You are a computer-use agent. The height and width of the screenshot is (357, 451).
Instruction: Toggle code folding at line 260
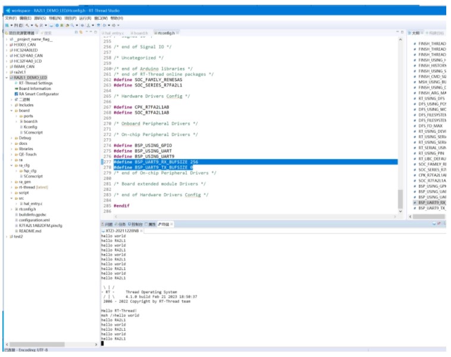[x=112, y=69]
